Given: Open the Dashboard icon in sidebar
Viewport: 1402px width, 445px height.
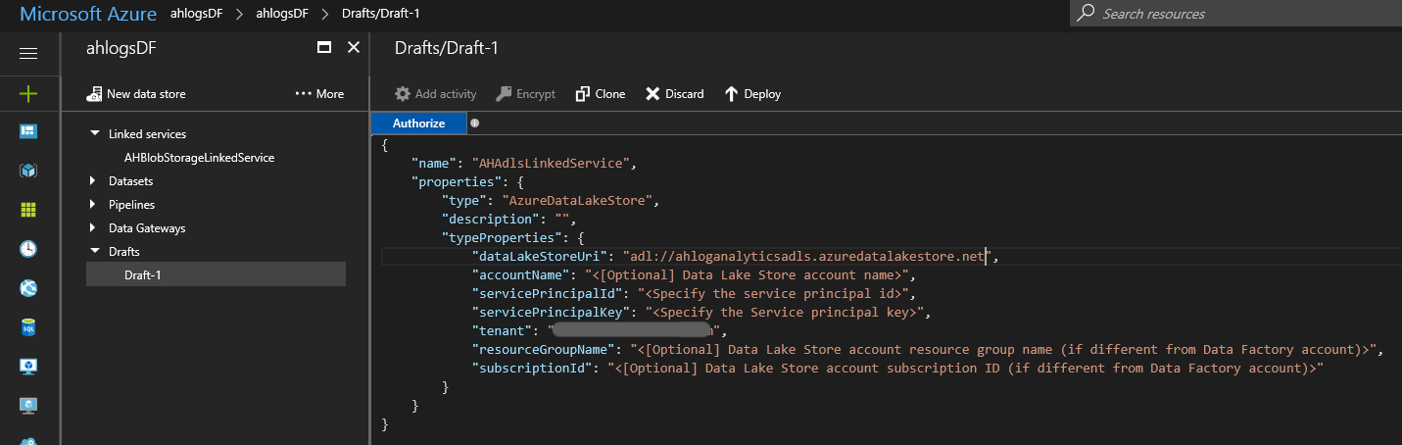Looking at the screenshot, I should point(28,131).
